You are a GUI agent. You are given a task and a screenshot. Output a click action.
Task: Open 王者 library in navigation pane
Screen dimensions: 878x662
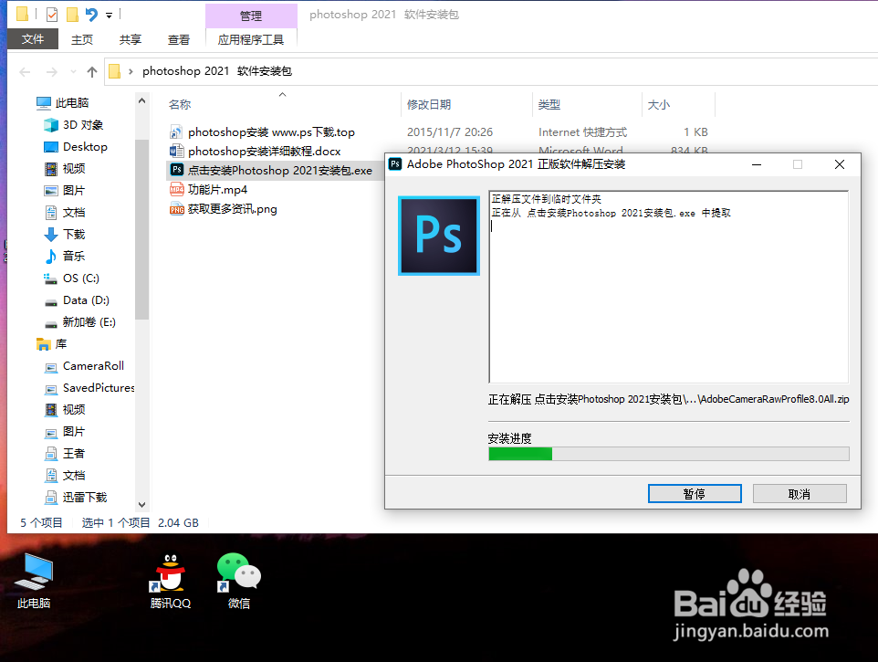(73, 454)
